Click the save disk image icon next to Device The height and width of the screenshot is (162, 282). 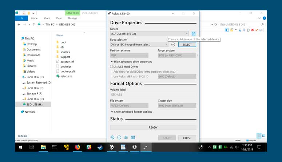point(194,33)
